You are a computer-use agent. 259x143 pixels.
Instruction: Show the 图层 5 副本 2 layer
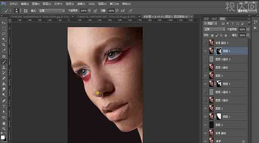pyautogui.click(x=206, y=59)
